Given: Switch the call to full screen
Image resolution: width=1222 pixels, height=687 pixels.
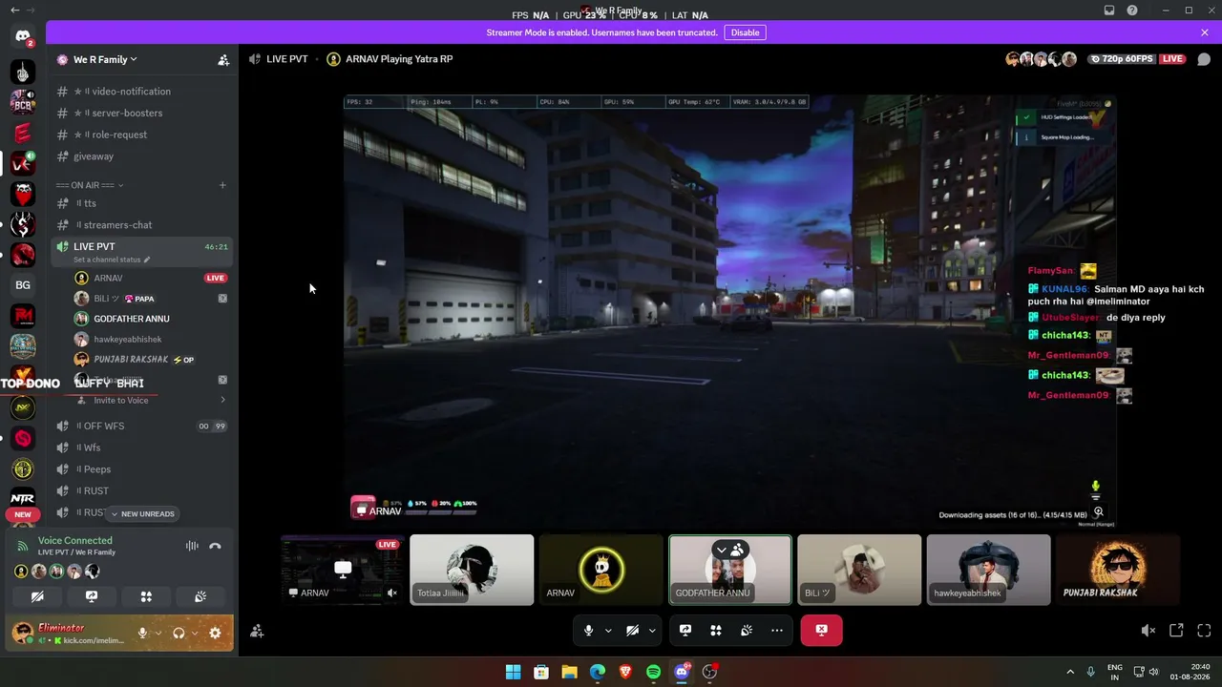Looking at the screenshot, I should [1204, 631].
